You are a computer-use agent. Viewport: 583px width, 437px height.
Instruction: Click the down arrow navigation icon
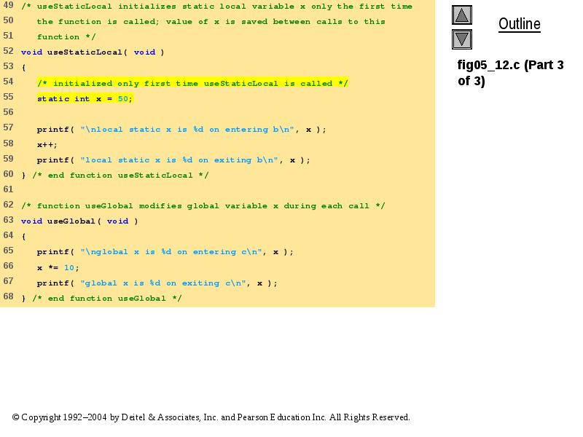pyautogui.click(x=462, y=39)
